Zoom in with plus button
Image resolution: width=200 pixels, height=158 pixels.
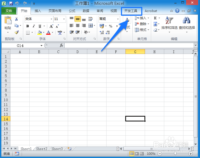[x=191, y=154]
